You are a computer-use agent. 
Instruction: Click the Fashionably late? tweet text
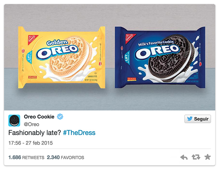(x=34, y=133)
